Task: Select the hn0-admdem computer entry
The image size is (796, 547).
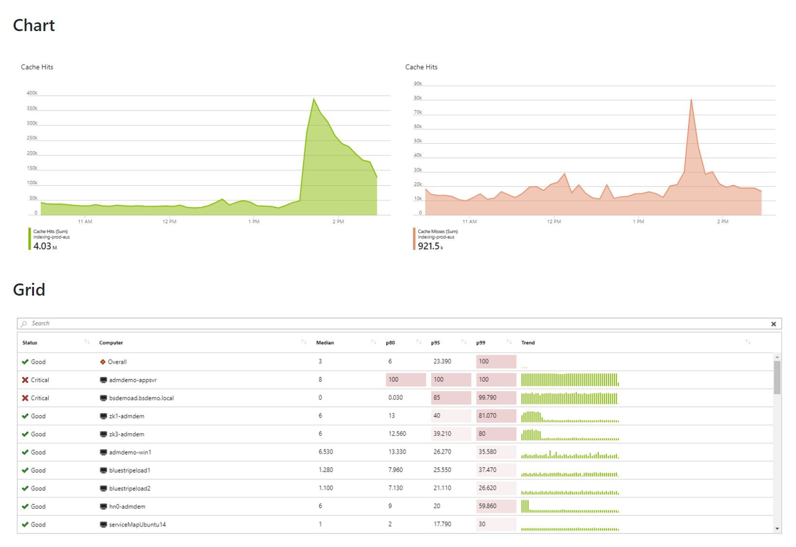Action: 127,507
